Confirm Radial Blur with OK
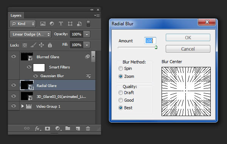Screen dimensions: 227x144 coord(188,37)
